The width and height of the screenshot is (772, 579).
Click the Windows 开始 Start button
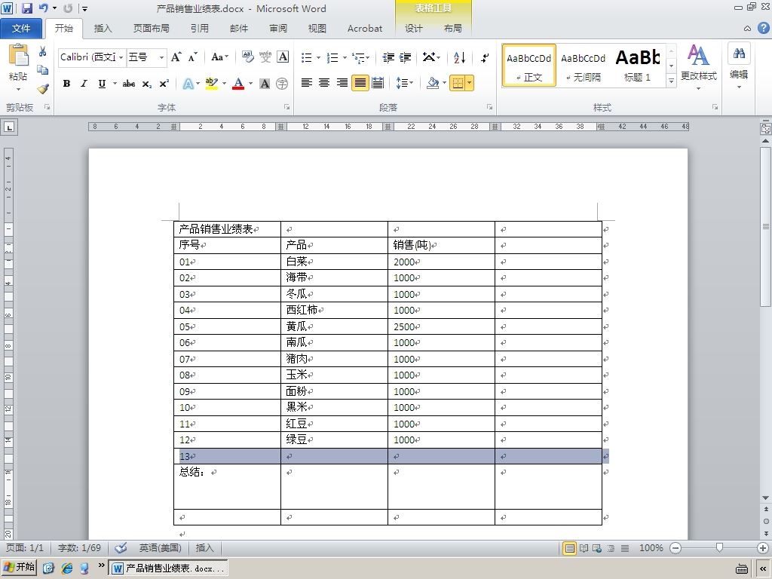pos(19,567)
